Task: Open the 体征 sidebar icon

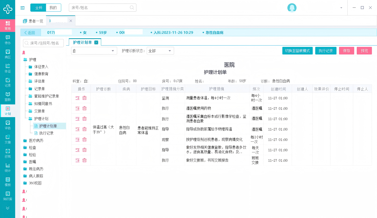Action: click(x=8, y=68)
